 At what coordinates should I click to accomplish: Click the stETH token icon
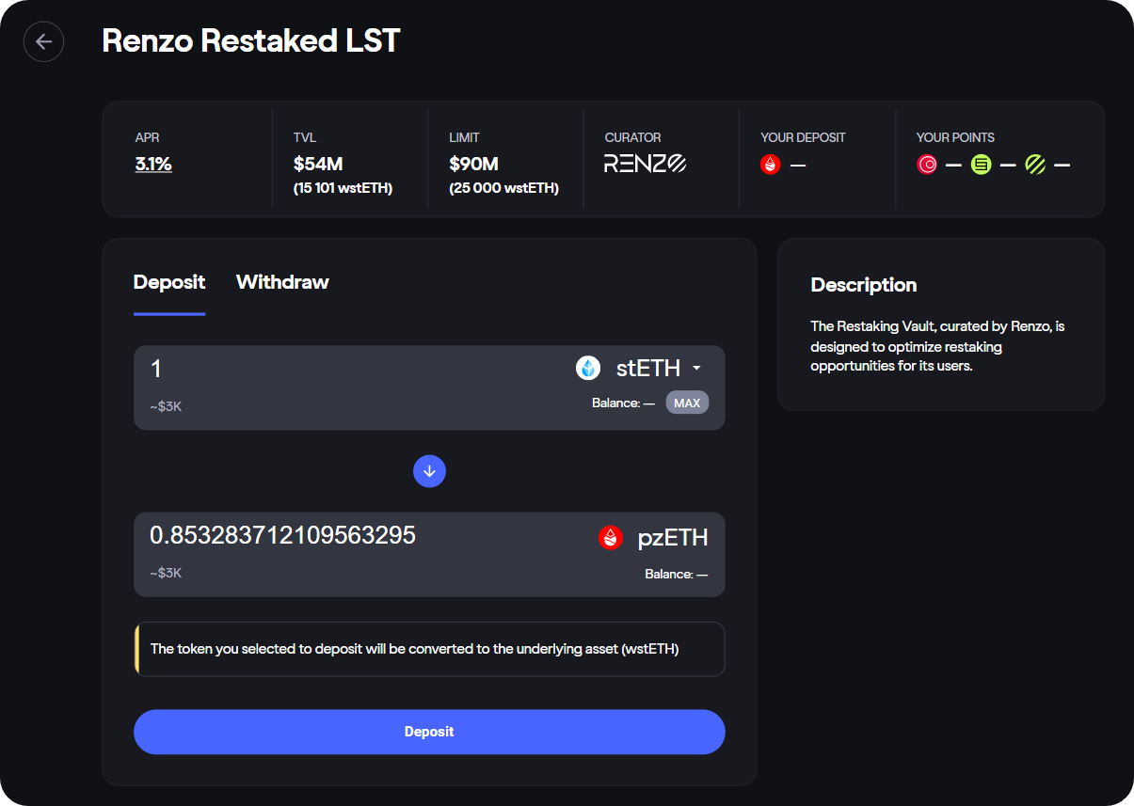(x=588, y=369)
